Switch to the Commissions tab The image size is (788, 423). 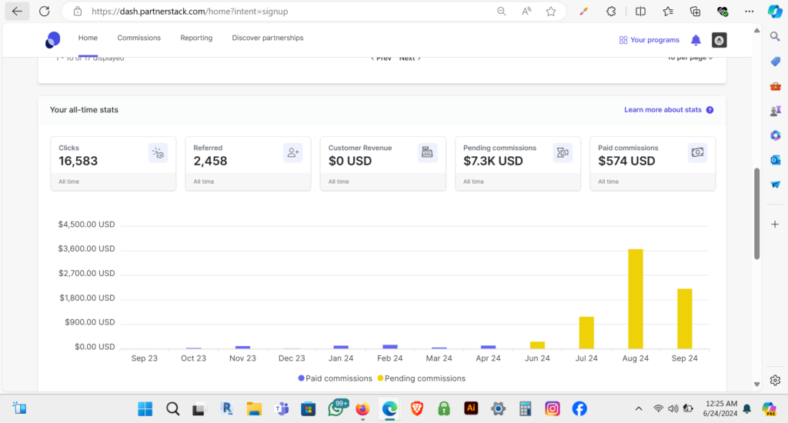pyautogui.click(x=139, y=38)
